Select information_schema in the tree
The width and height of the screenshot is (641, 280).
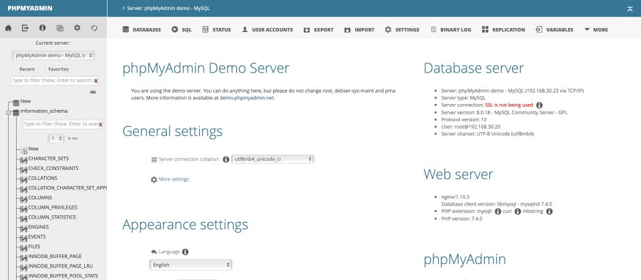point(44,111)
